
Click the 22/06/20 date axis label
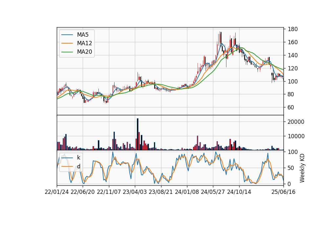83,192
